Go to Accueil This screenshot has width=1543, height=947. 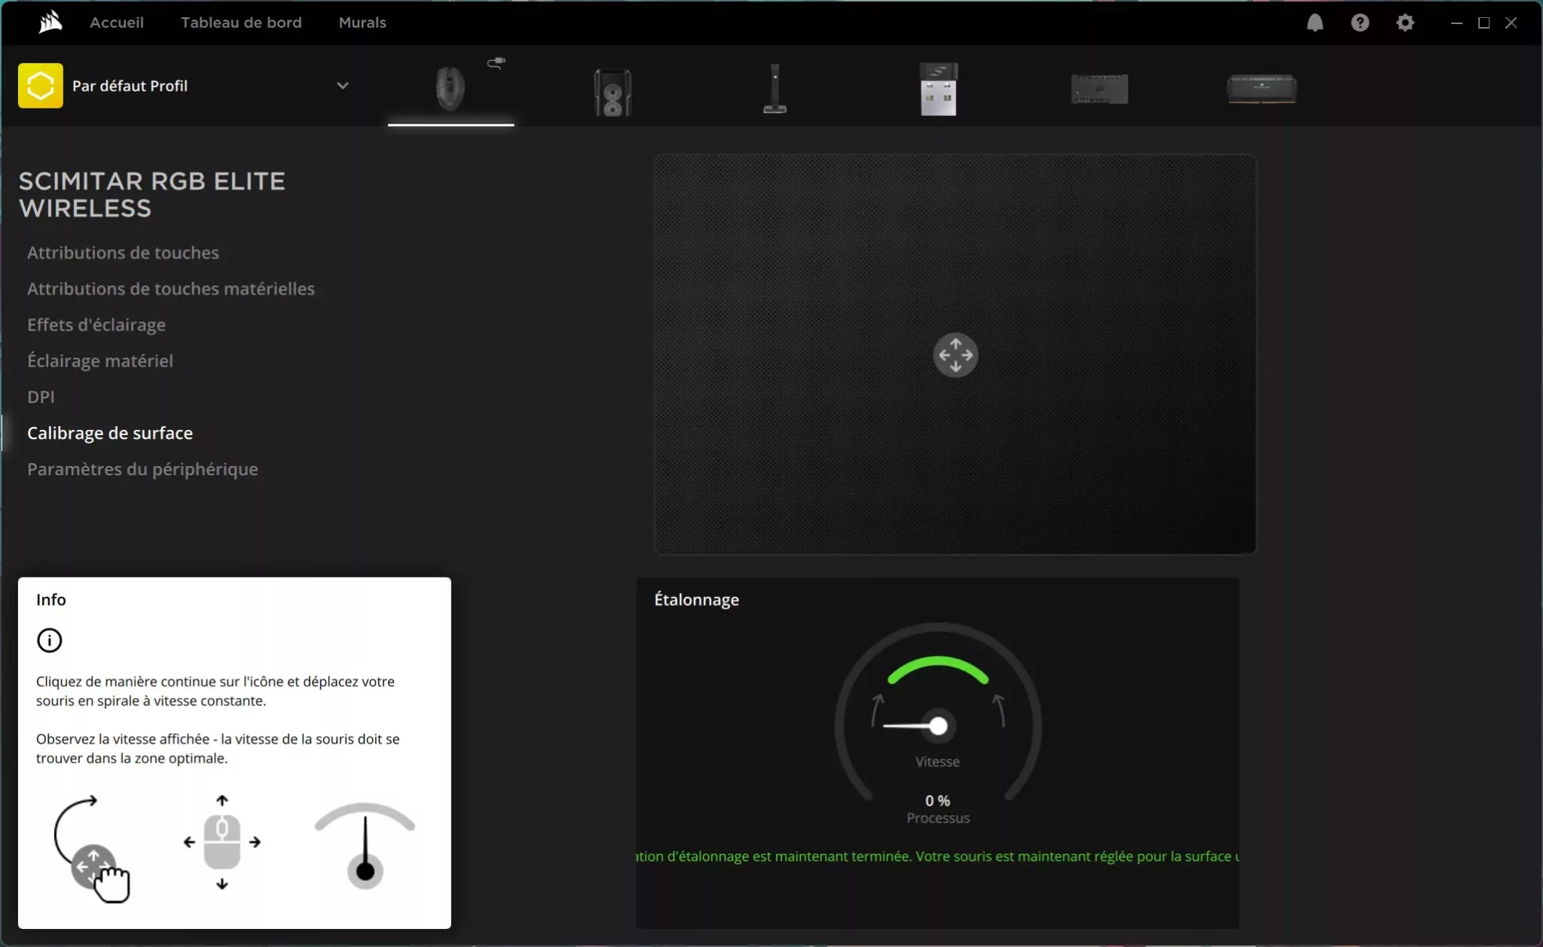117,23
